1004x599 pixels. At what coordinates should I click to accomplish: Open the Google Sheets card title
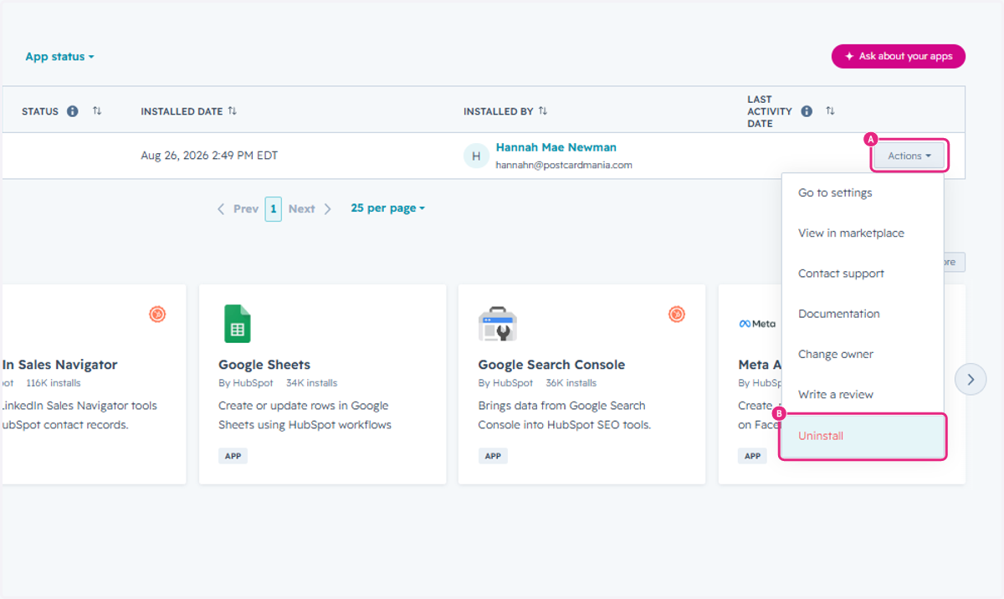pyautogui.click(x=264, y=365)
